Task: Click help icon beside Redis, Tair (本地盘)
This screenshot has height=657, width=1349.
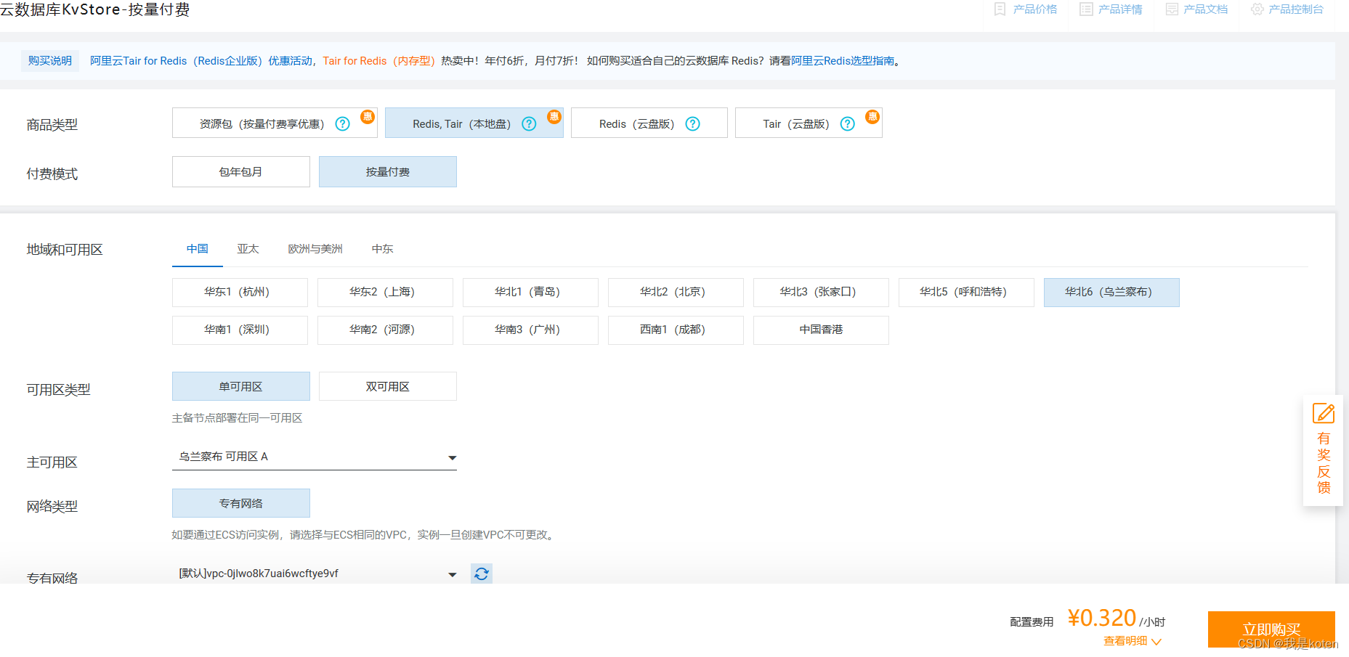Action: pyautogui.click(x=529, y=124)
